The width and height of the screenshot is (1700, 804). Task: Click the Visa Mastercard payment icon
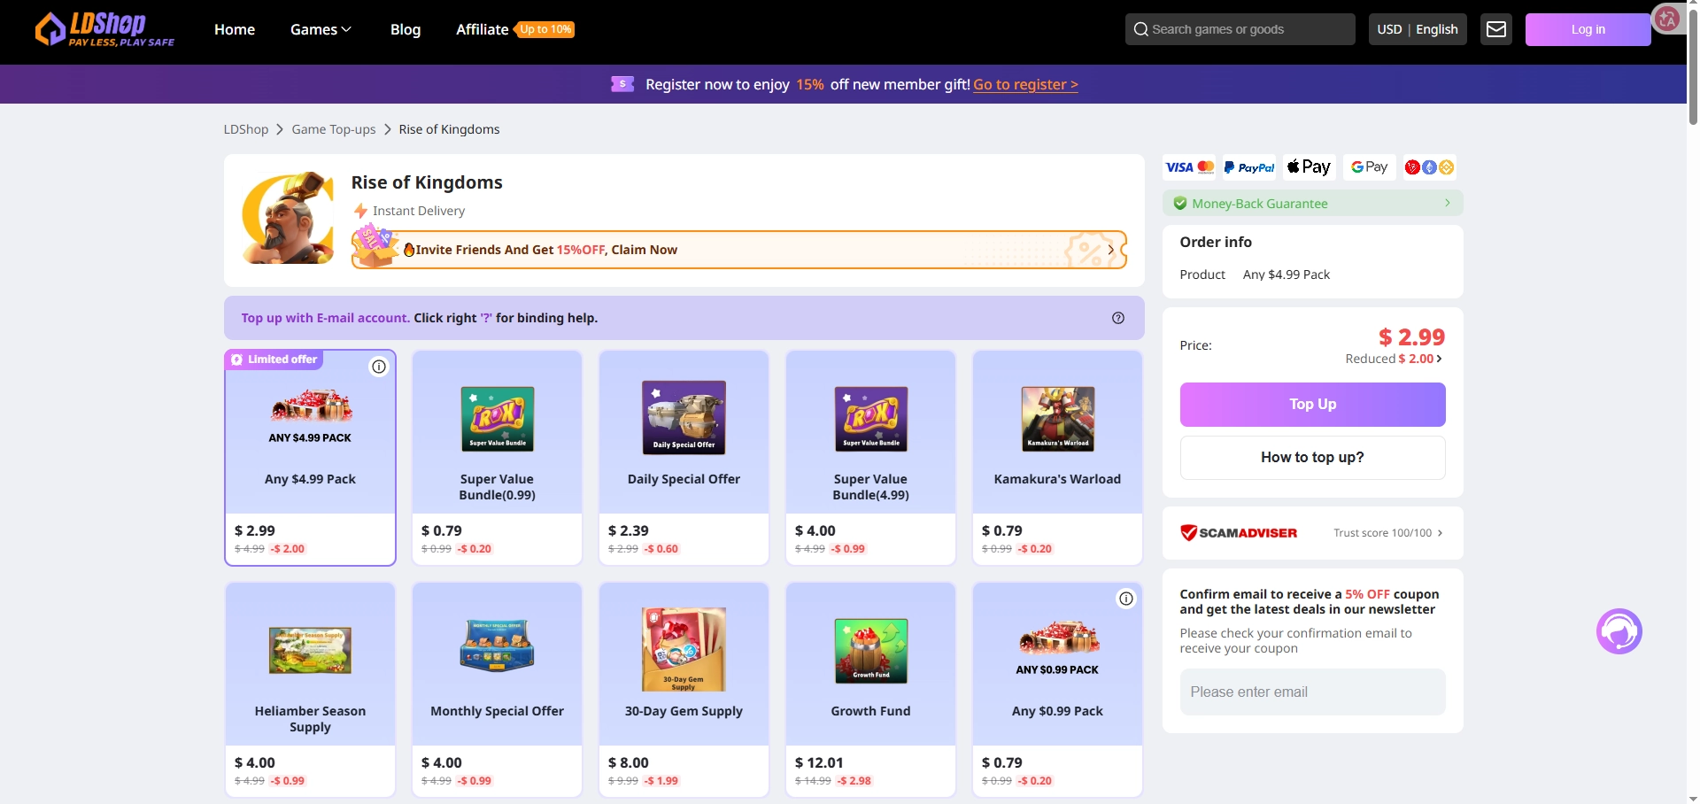(1189, 167)
